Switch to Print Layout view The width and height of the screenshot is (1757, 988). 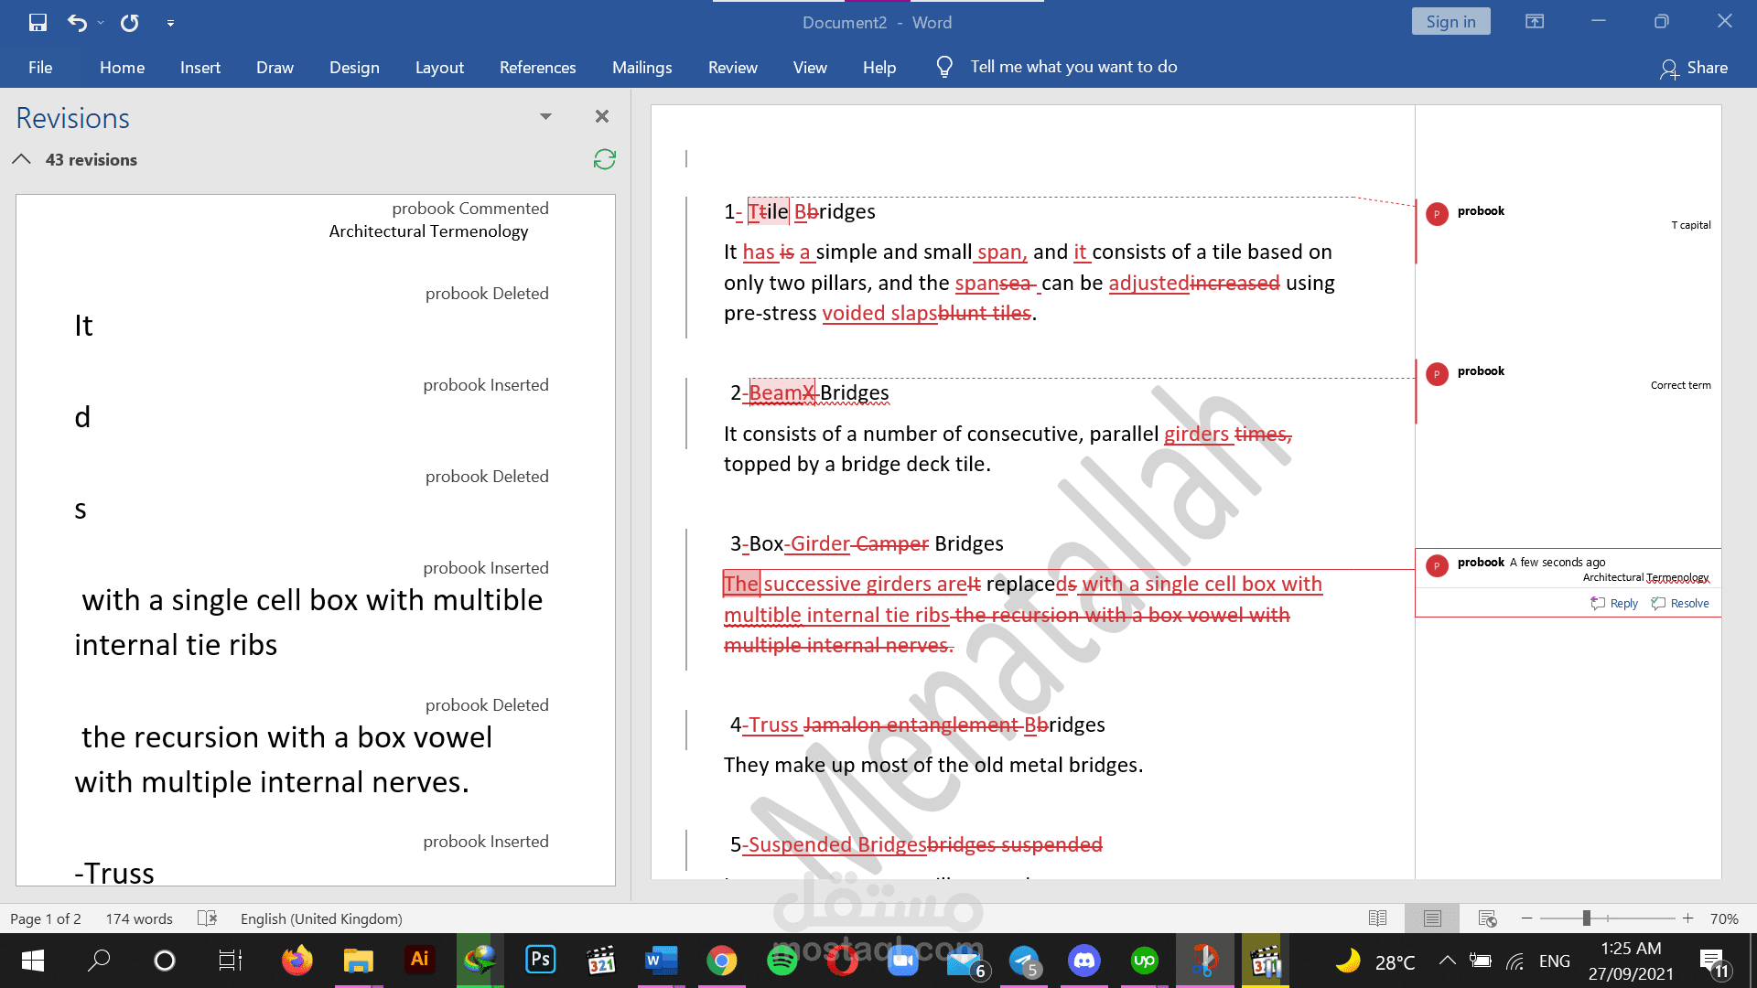coord(1432,918)
